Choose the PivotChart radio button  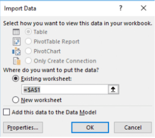pos(28,51)
